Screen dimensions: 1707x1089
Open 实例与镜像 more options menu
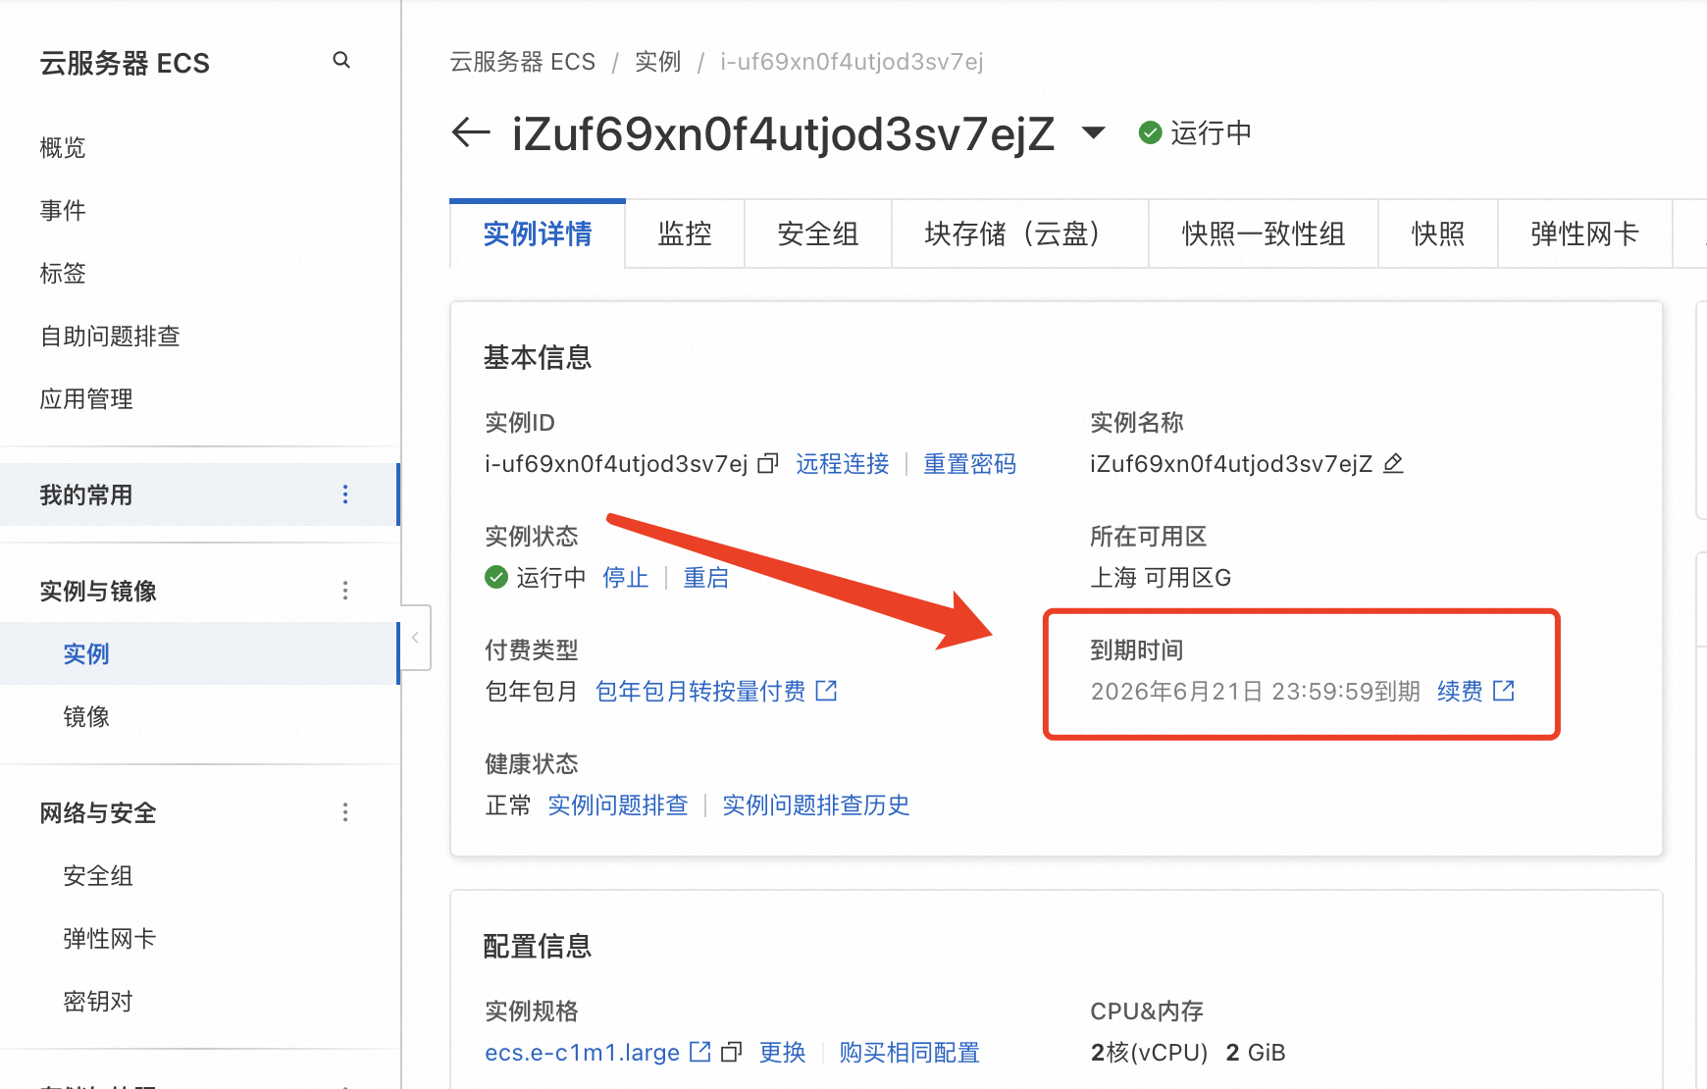[x=345, y=591]
